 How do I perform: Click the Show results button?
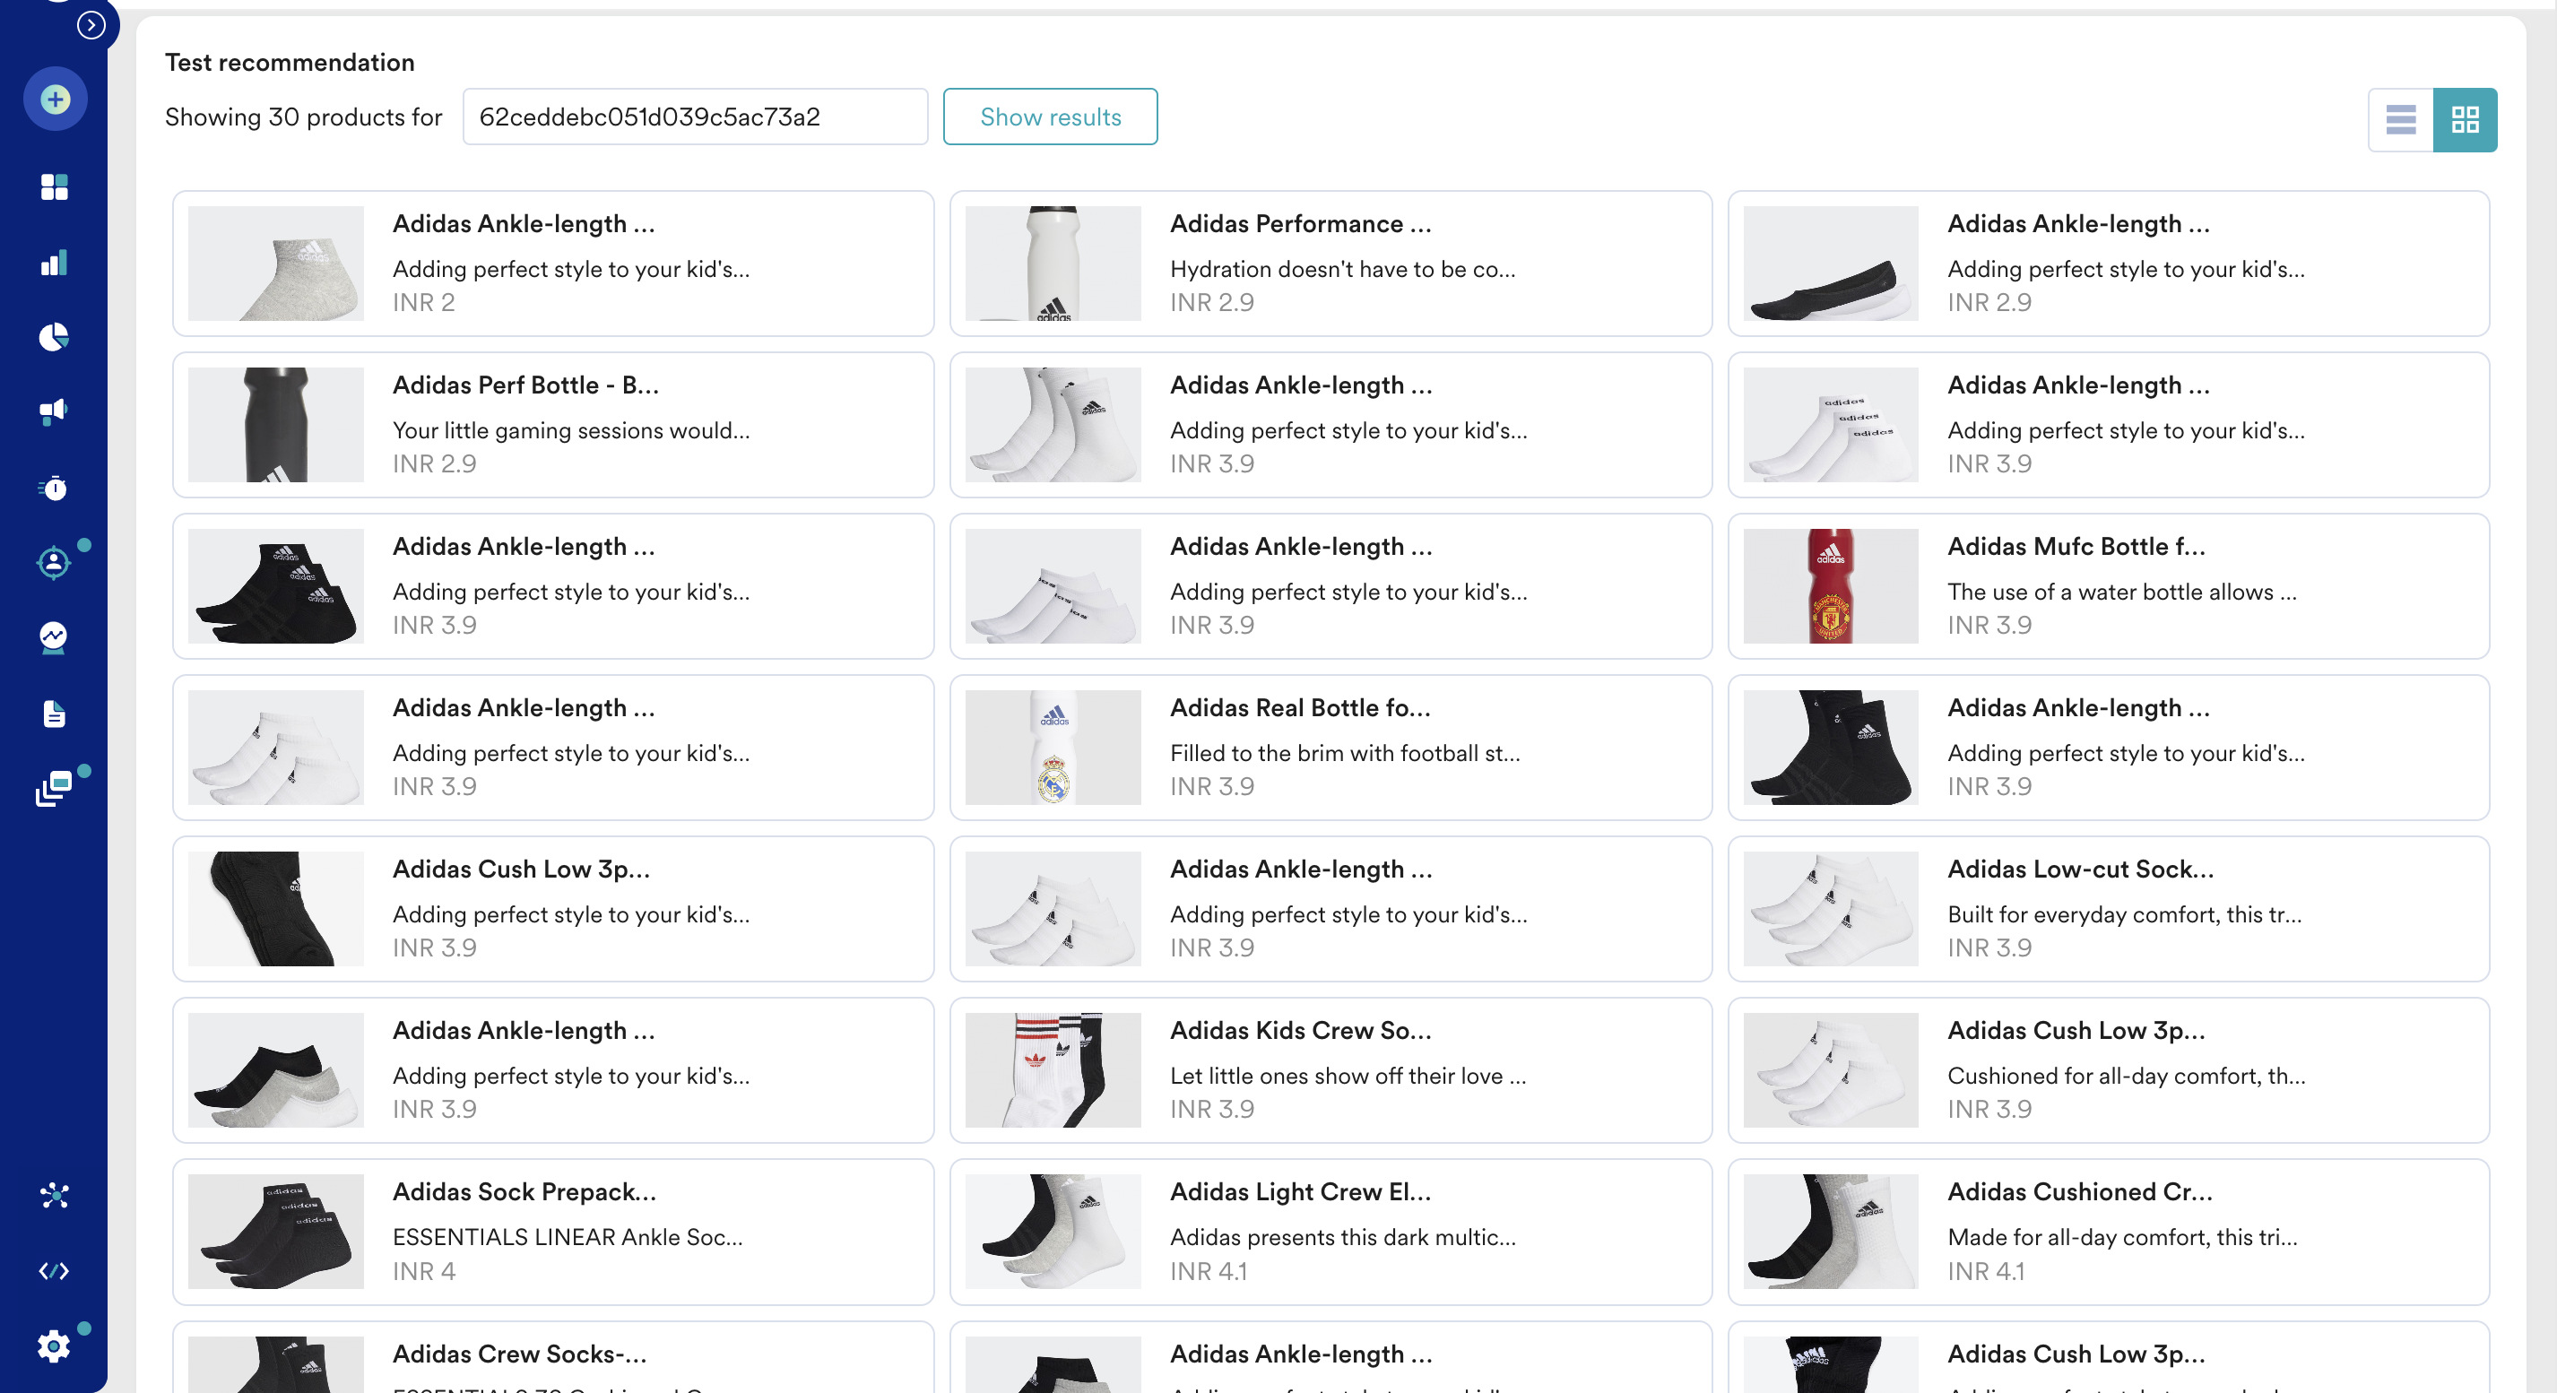tap(1049, 117)
